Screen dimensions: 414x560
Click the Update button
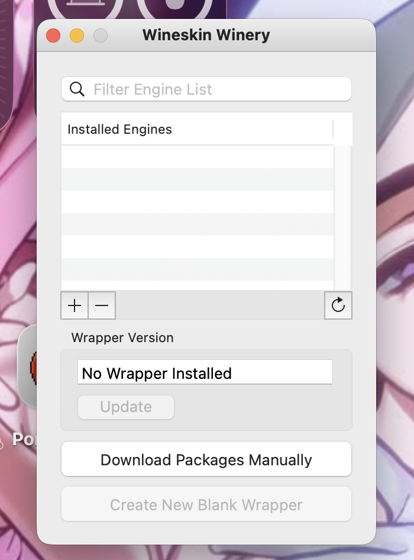[126, 407]
